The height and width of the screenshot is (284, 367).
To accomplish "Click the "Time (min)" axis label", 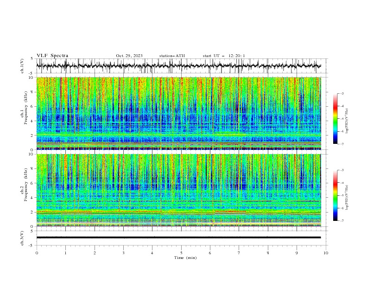I will [x=185, y=258].
